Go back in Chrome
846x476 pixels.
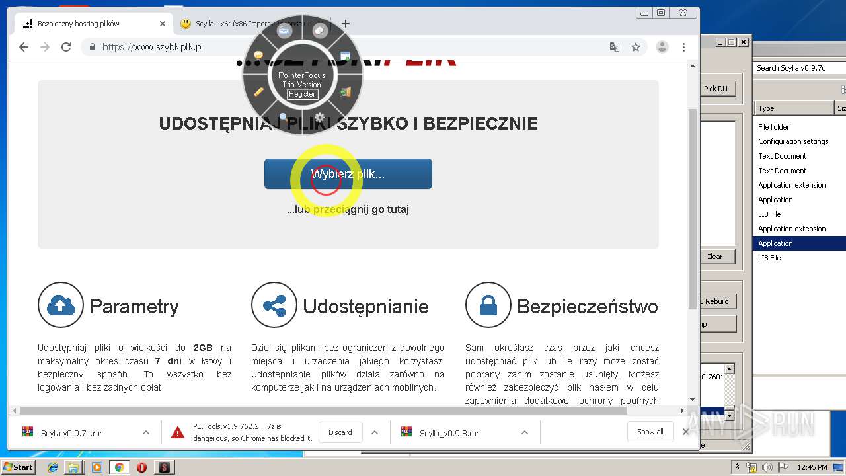pos(24,47)
